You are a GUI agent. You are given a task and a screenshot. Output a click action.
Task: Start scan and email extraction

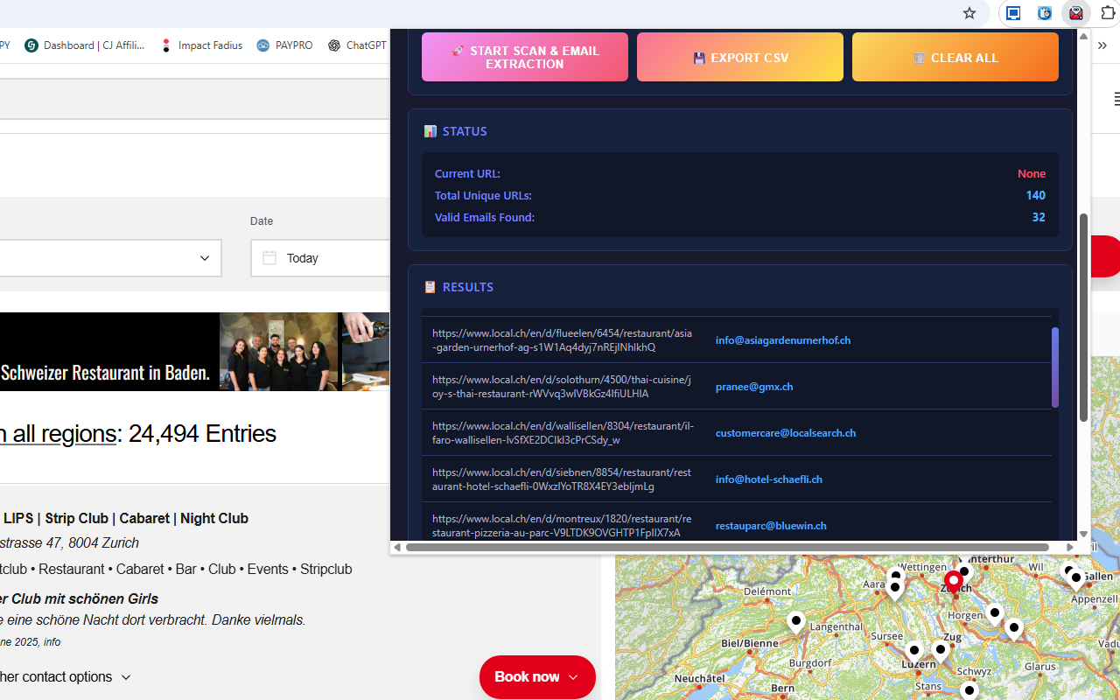525,57
